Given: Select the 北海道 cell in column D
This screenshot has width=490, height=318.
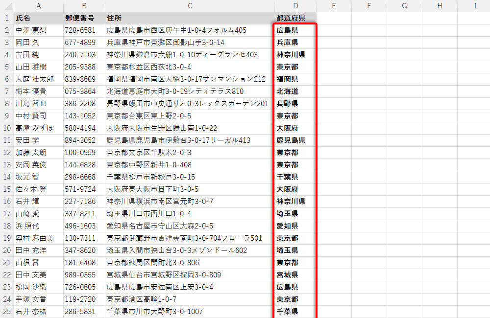Looking at the screenshot, I should [295, 91].
